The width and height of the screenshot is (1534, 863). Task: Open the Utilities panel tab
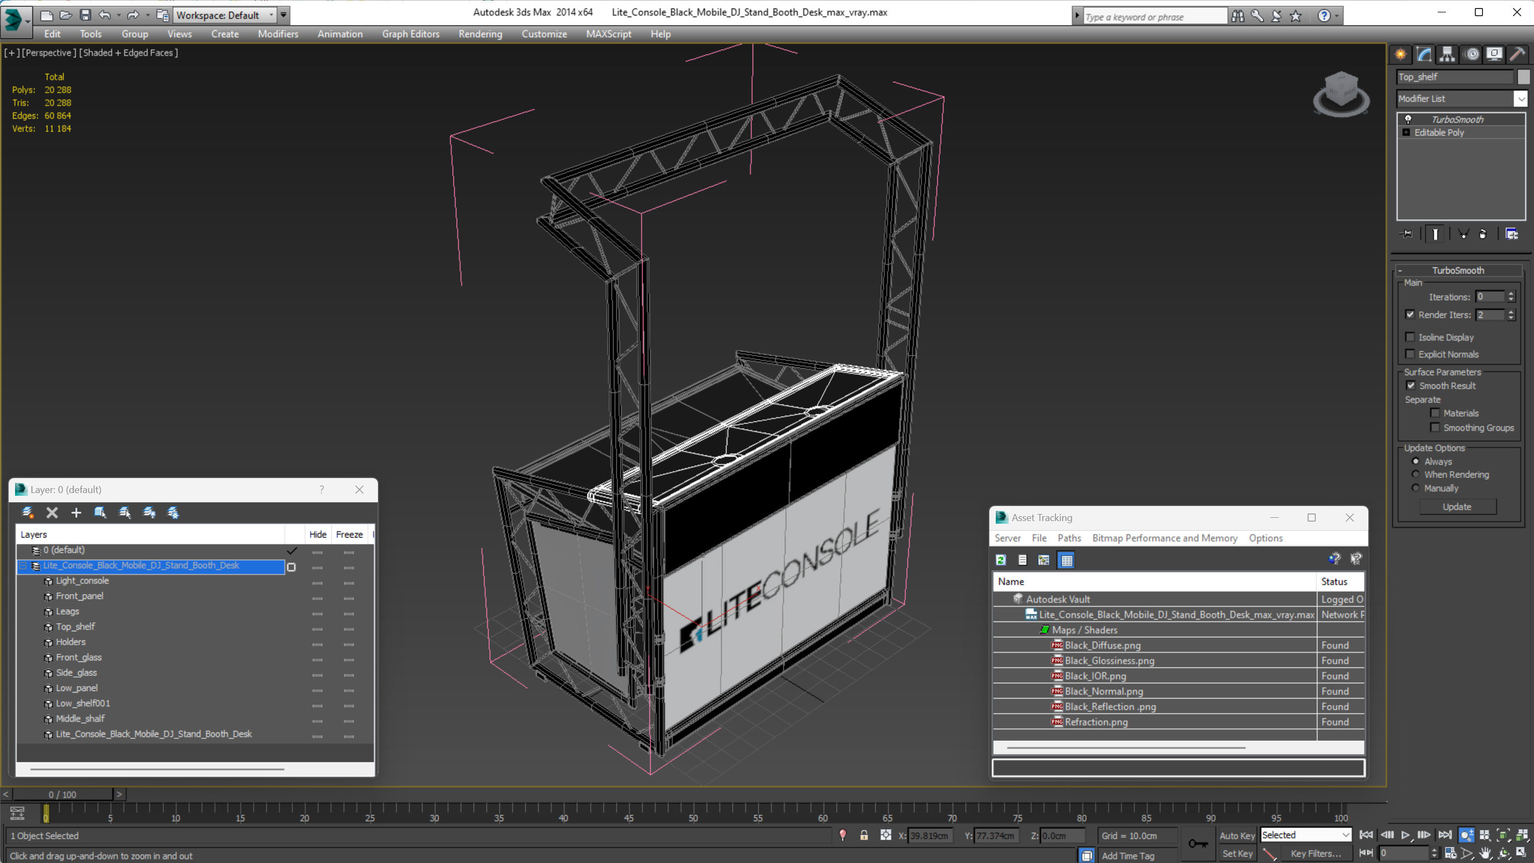(1517, 54)
